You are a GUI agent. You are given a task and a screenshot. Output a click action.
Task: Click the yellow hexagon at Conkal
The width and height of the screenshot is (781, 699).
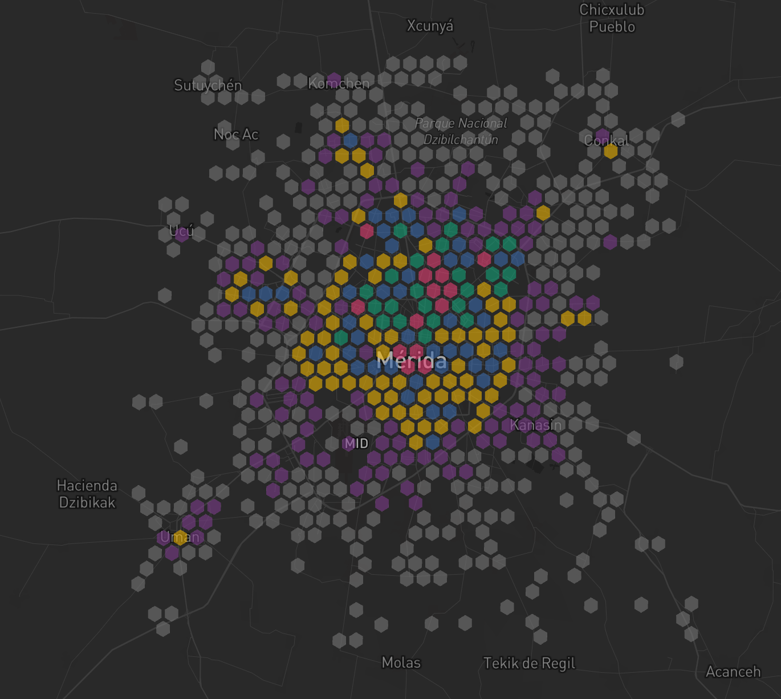611,152
